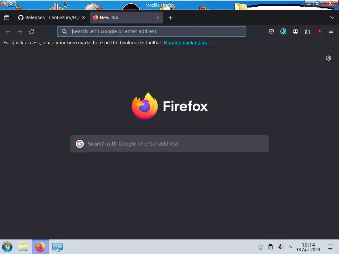Open the uBlock Origin shield icon
339x254 pixels.
pyautogui.click(x=319, y=31)
